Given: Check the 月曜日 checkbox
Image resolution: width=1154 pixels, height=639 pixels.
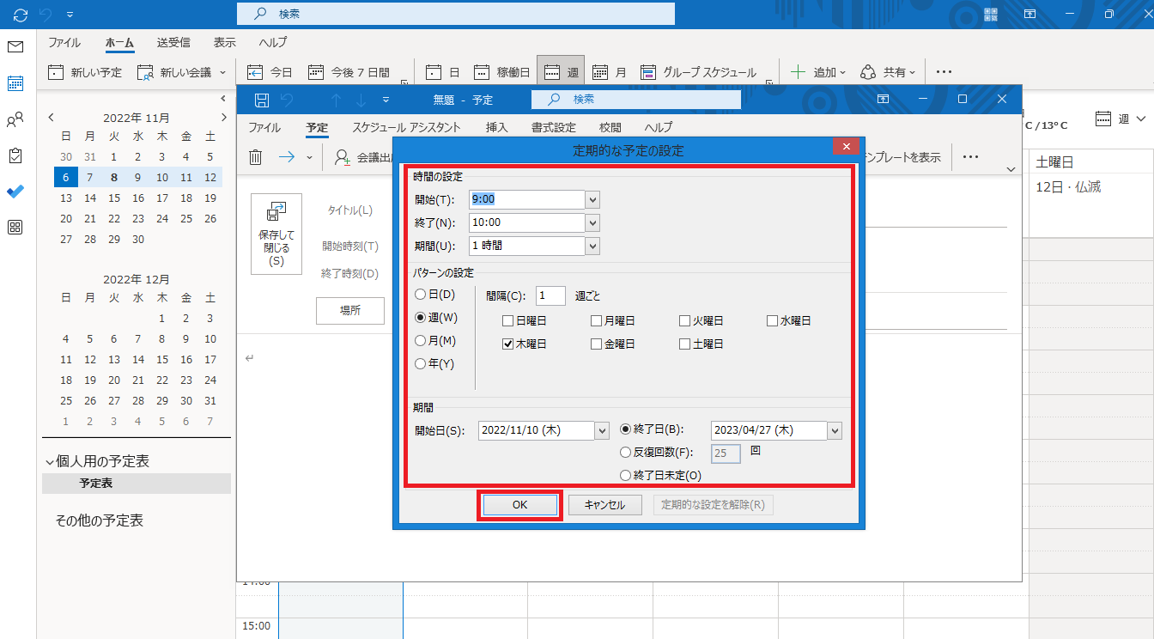Looking at the screenshot, I should [597, 321].
